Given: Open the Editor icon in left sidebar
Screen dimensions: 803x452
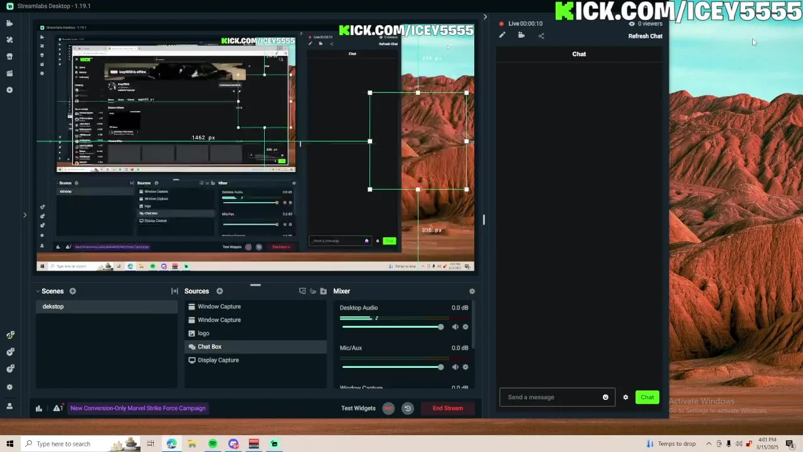Looking at the screenshot, I should 9,23.
